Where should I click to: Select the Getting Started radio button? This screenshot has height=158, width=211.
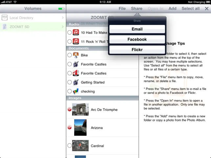coord(70,82)
